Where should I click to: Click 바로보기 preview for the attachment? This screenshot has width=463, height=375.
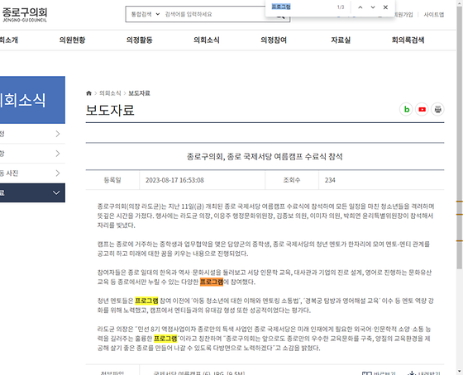379,373
